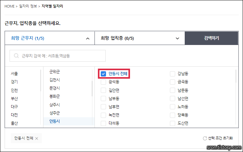Uncheck the 안동시 전체 checkbox
This screenshot has width=243, height=152.
pos(103,74)
